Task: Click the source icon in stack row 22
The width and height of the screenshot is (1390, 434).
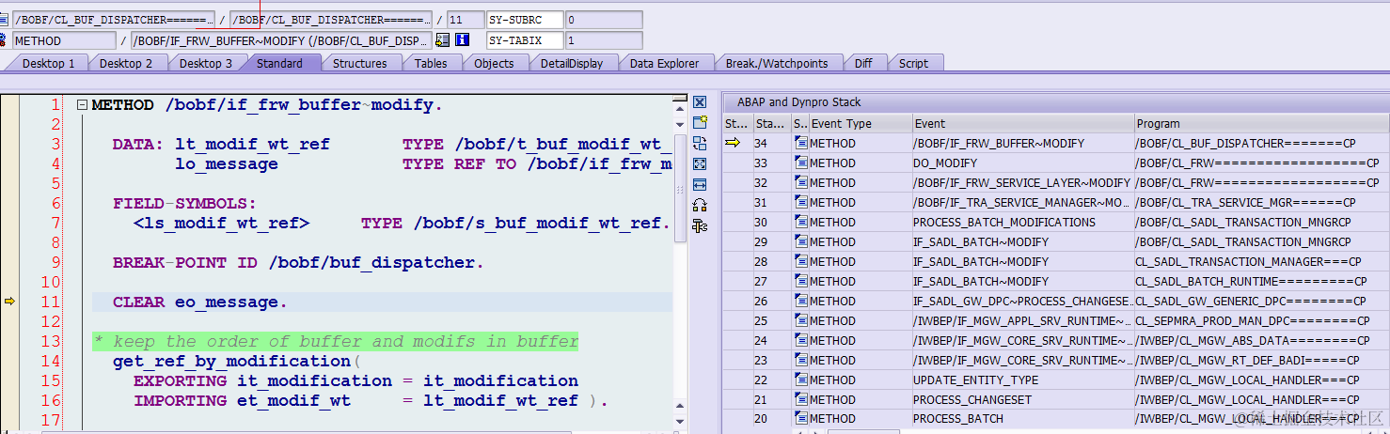Action: click(800, 380)
